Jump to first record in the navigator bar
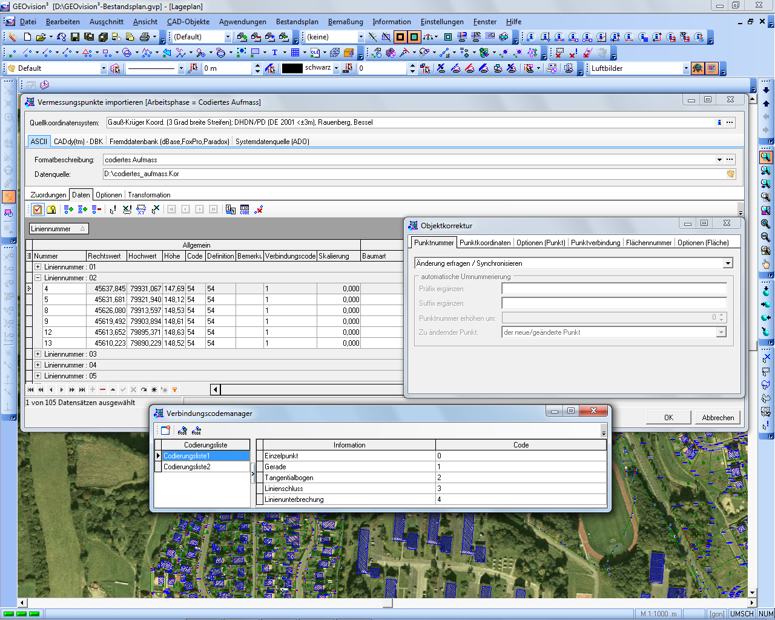The width and height of the screenshot is (775, 620). 30,390
